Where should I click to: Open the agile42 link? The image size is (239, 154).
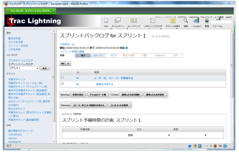pyautogui.click(x=229, y=17)
